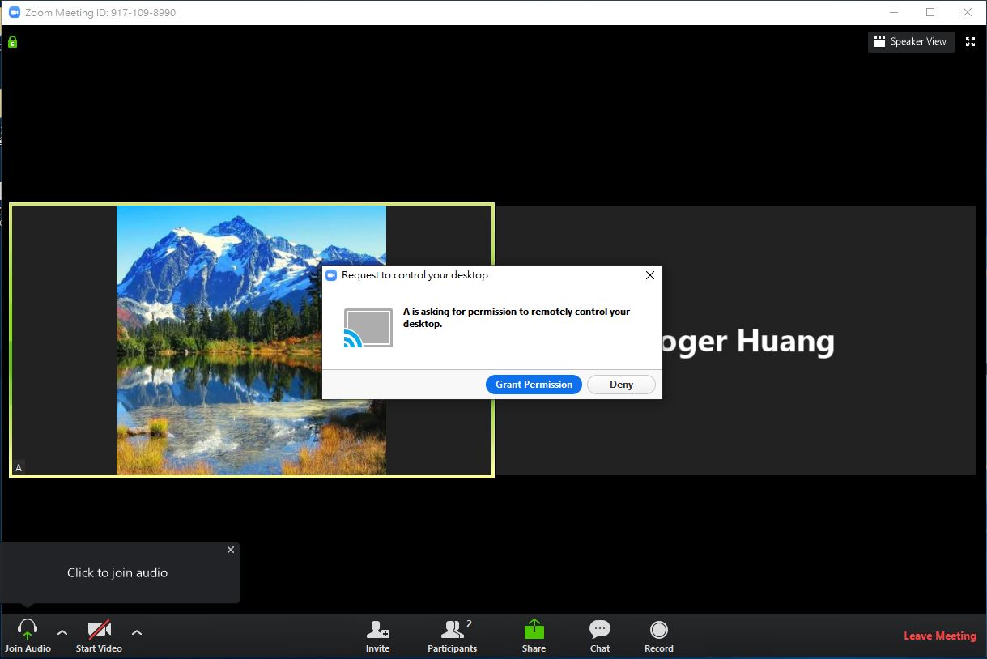Maximize the Zoom Meeting window
This screenshot has width=987, height=659.
tap(930, 12)
